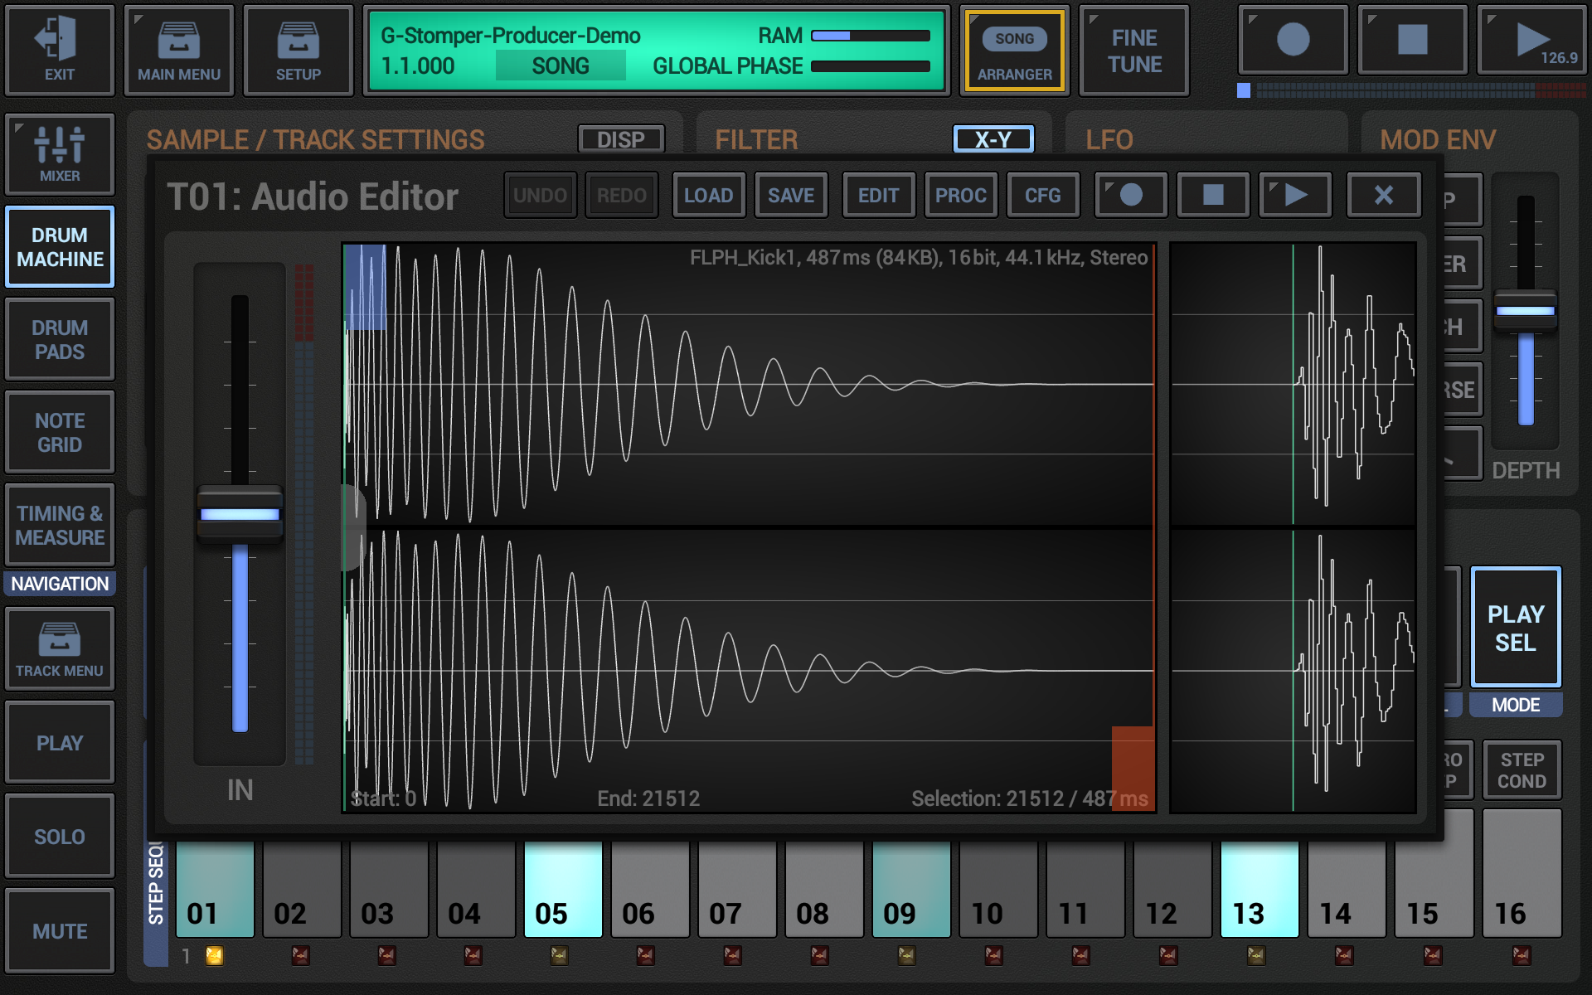Load a new sample with LOAD

[708, 195]
